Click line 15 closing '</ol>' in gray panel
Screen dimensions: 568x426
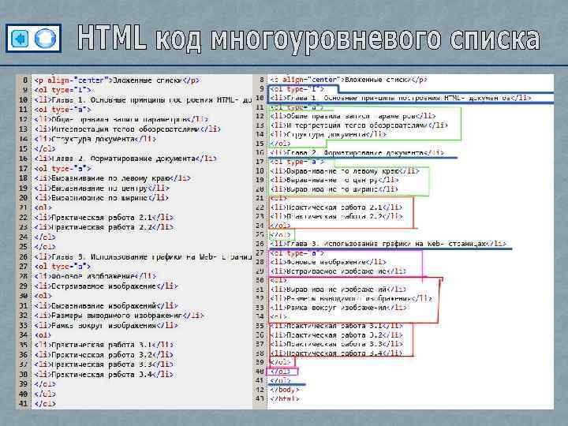pos(44,148)
